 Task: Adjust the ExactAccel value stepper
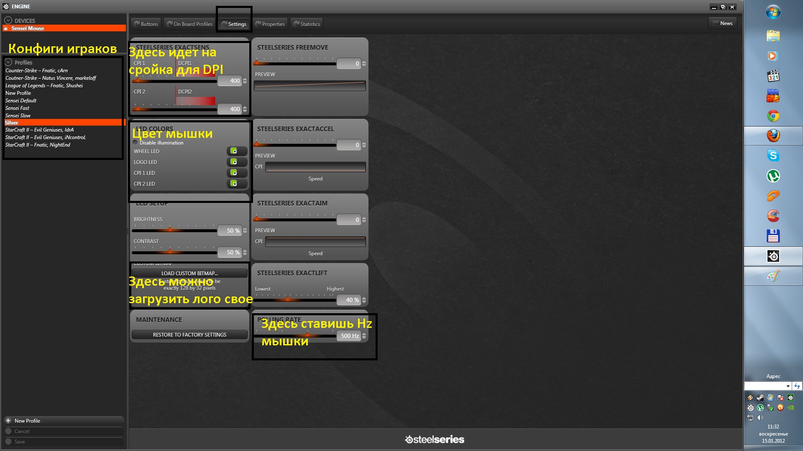[x=364, y=145]
